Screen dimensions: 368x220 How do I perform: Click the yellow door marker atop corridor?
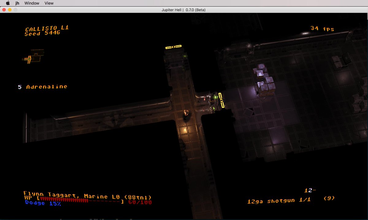pos(173,47)
